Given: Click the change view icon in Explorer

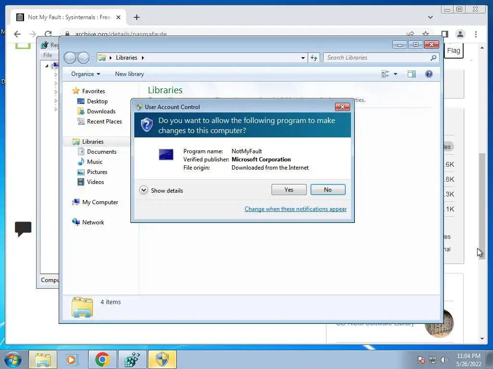Looking at the screenshot, I should [x=385, y=74].
